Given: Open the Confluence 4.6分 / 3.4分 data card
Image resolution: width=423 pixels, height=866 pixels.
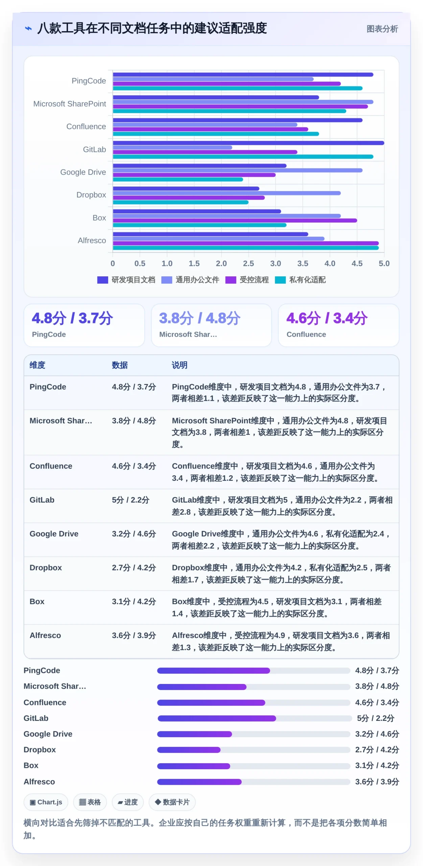Looking at the screenshot, I should (x=338, y=325).
